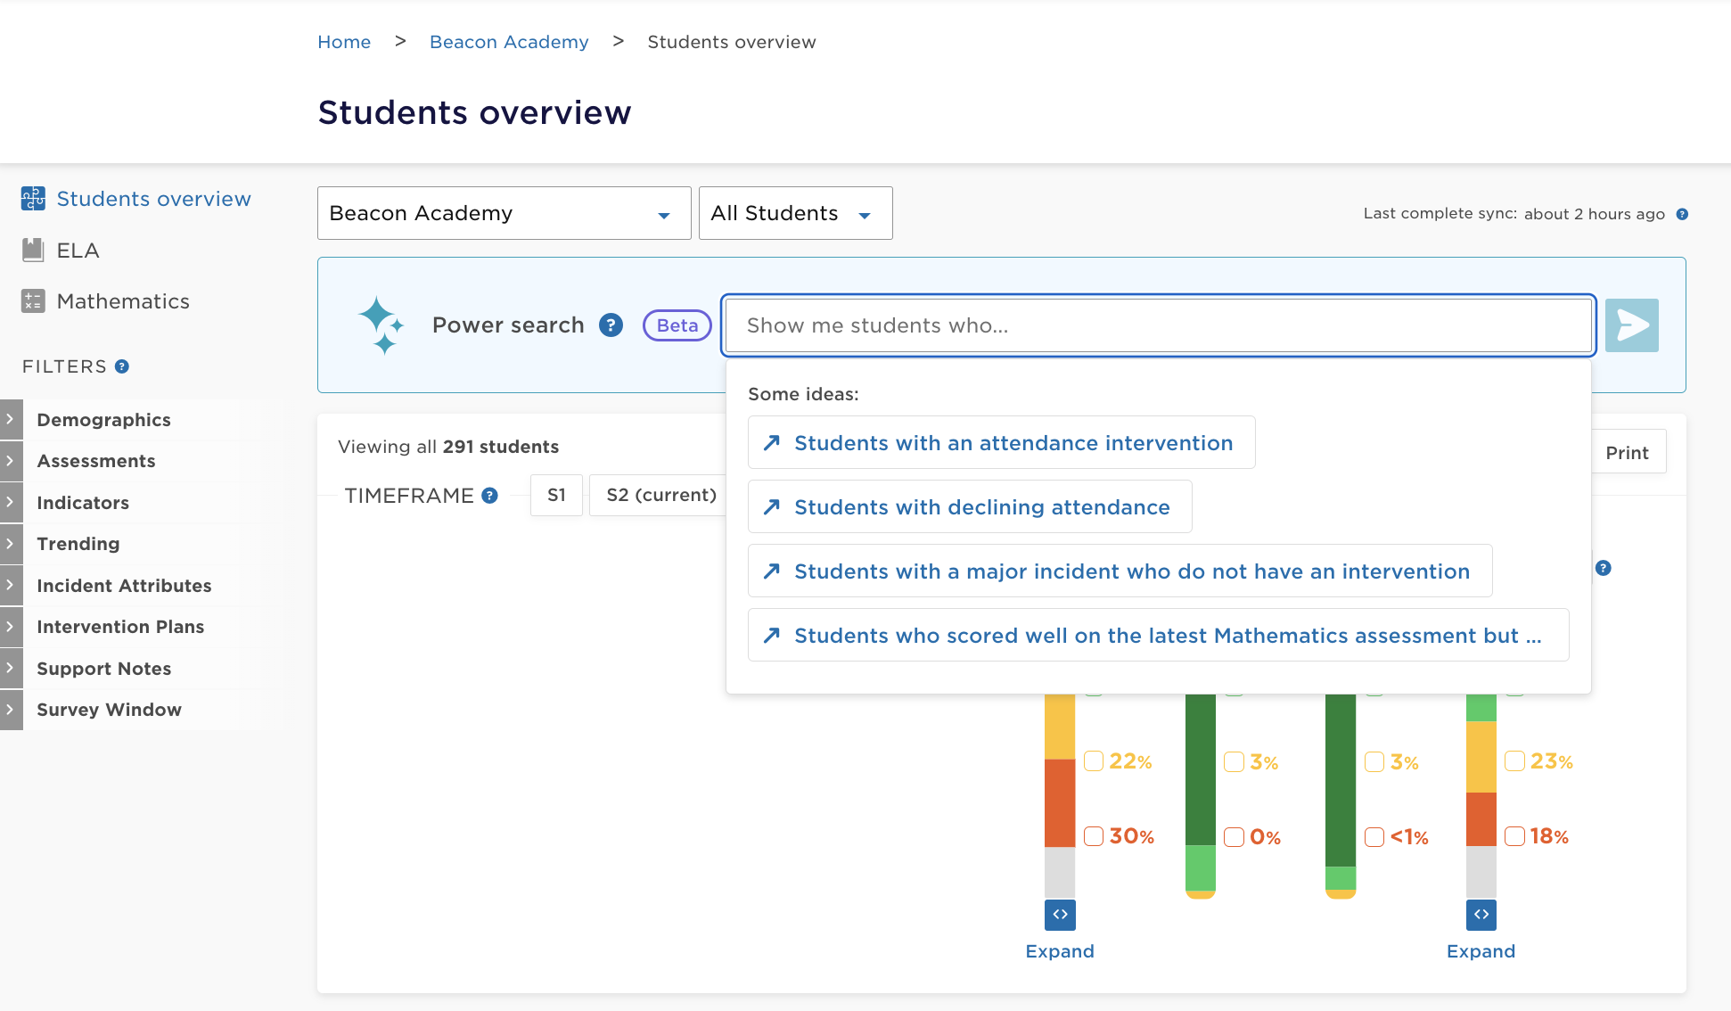Click the arrow icon for major incident idea
This screenshot has height=1011, width=1731.
click(772, 571)
